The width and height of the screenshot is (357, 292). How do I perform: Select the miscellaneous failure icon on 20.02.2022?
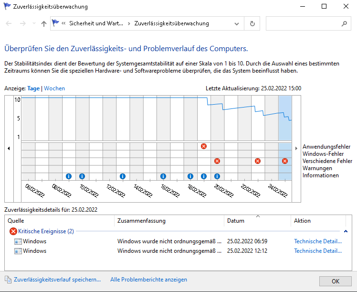[217, 161]
